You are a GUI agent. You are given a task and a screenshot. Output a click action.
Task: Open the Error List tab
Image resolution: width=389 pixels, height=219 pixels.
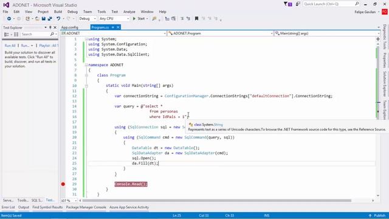coord(8,207)
